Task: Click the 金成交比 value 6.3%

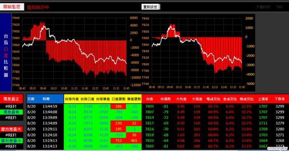Action: click(x=230, y=146)
